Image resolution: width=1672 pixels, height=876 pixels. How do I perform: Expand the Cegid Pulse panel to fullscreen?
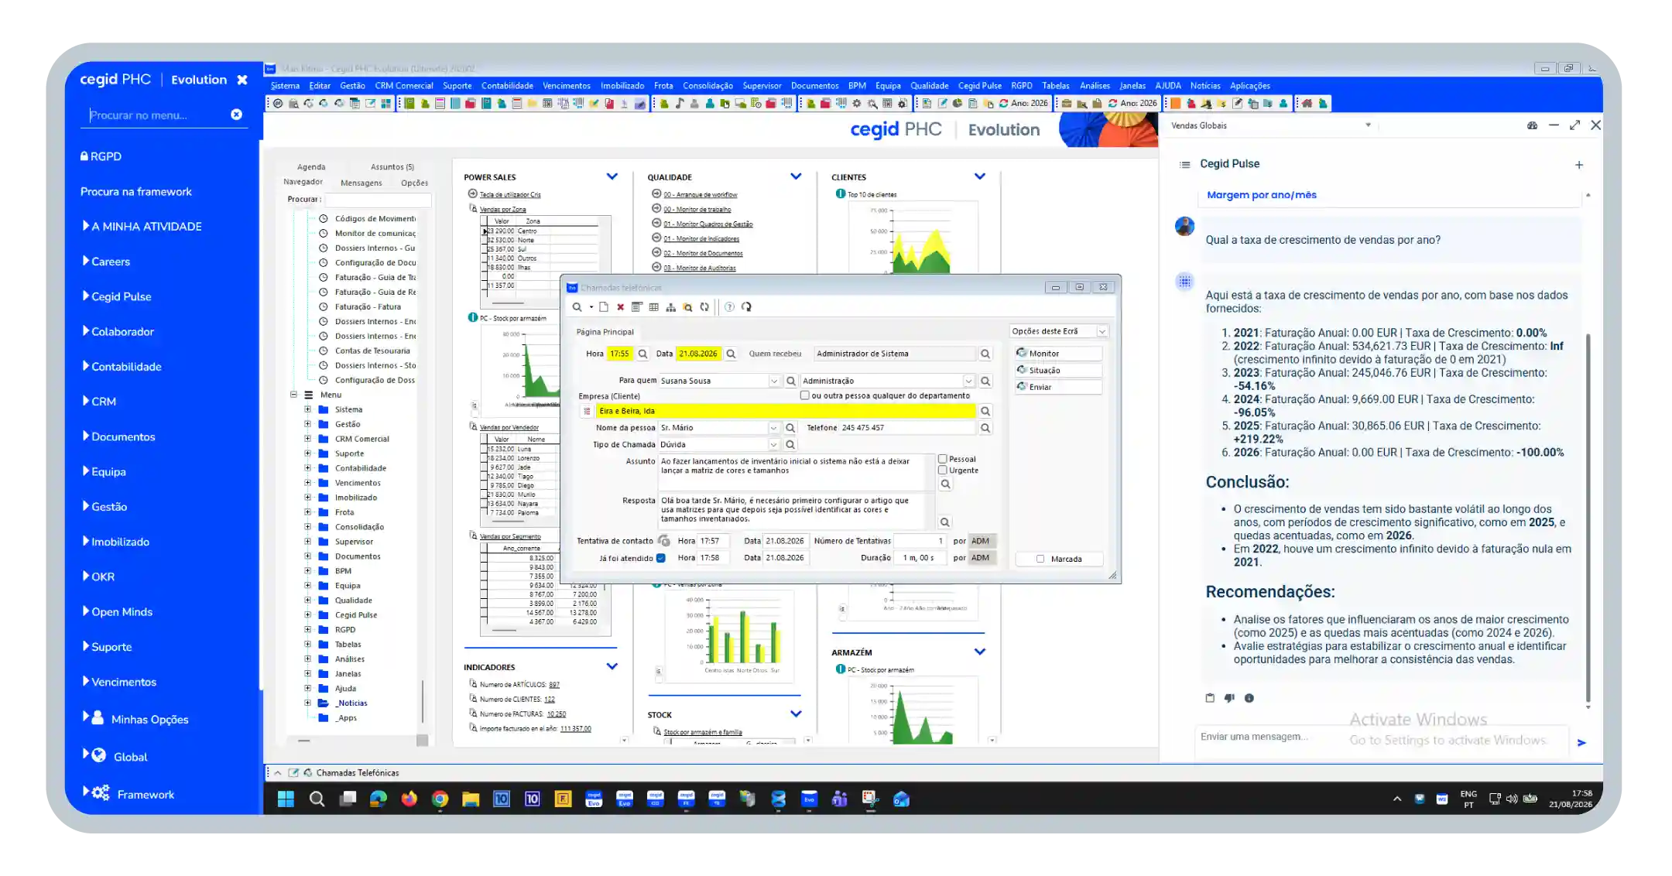pos(1574,125)
